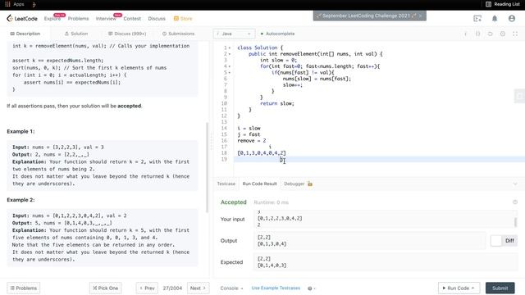Click the feedback side tab icon

[x=519, y=96]
